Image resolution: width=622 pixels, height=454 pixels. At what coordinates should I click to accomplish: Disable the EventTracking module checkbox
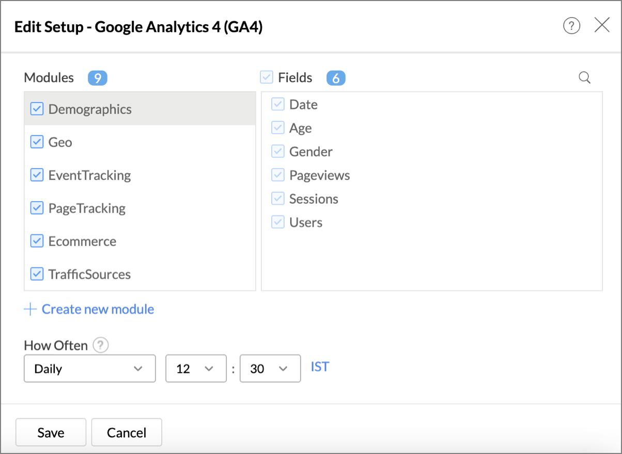(x=37, y=175)
